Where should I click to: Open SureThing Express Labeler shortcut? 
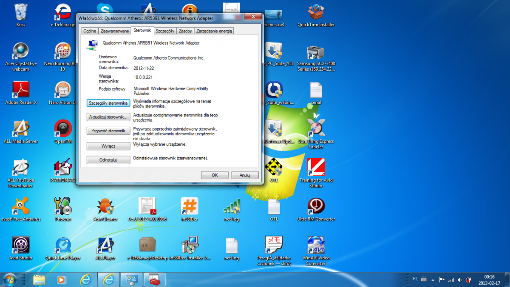316,134
